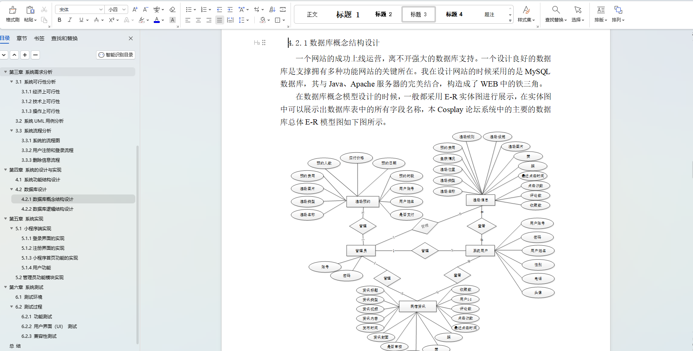The height and width of the screenshot is (351, 693).
Task: Apply superscript using the X² icon
Action: tap(112, 20)
